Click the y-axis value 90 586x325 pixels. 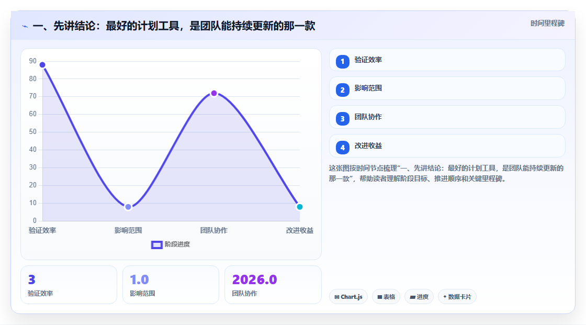pos(33,61)
